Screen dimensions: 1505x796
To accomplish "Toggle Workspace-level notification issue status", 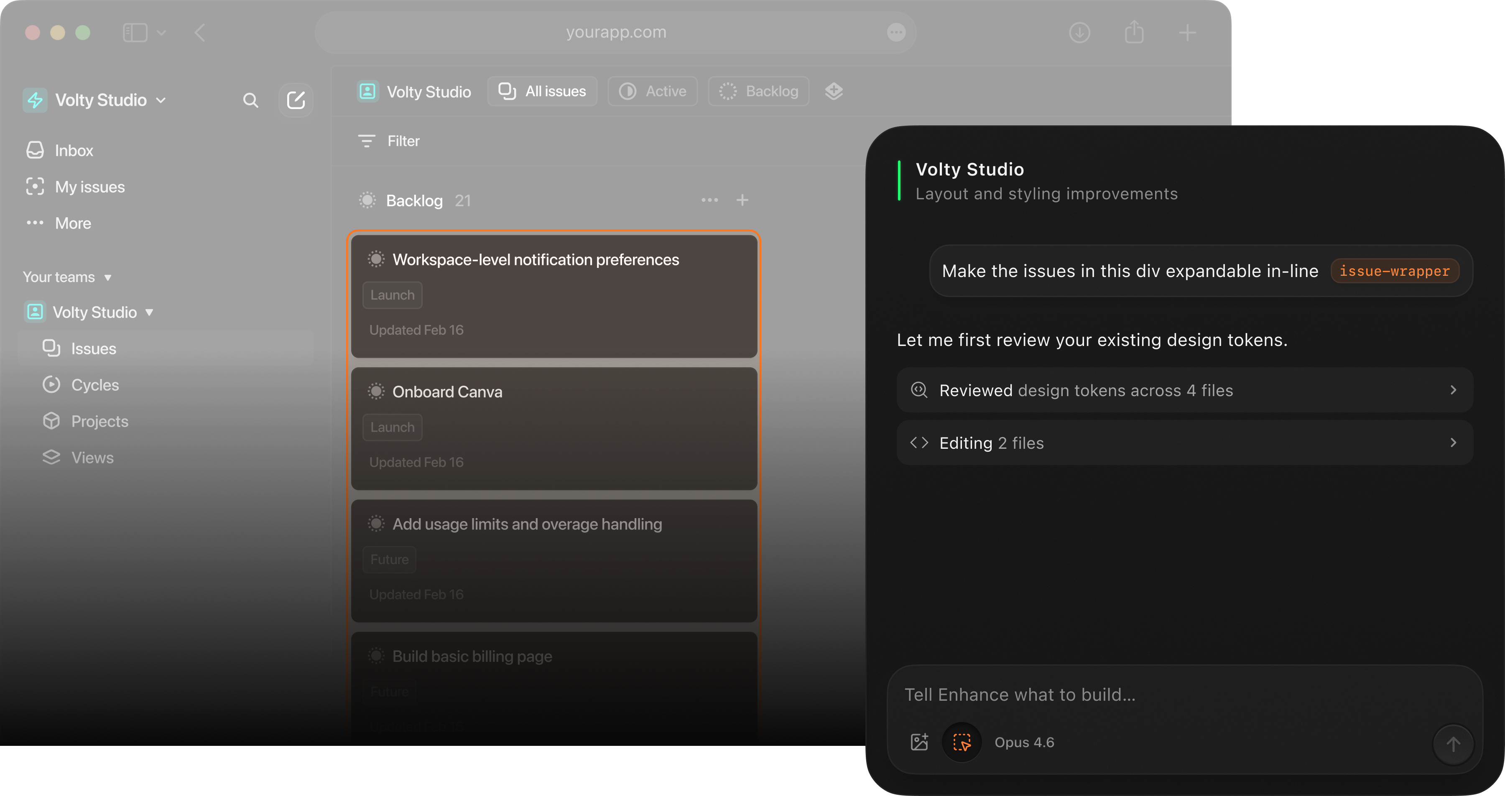I will point(376,259).
